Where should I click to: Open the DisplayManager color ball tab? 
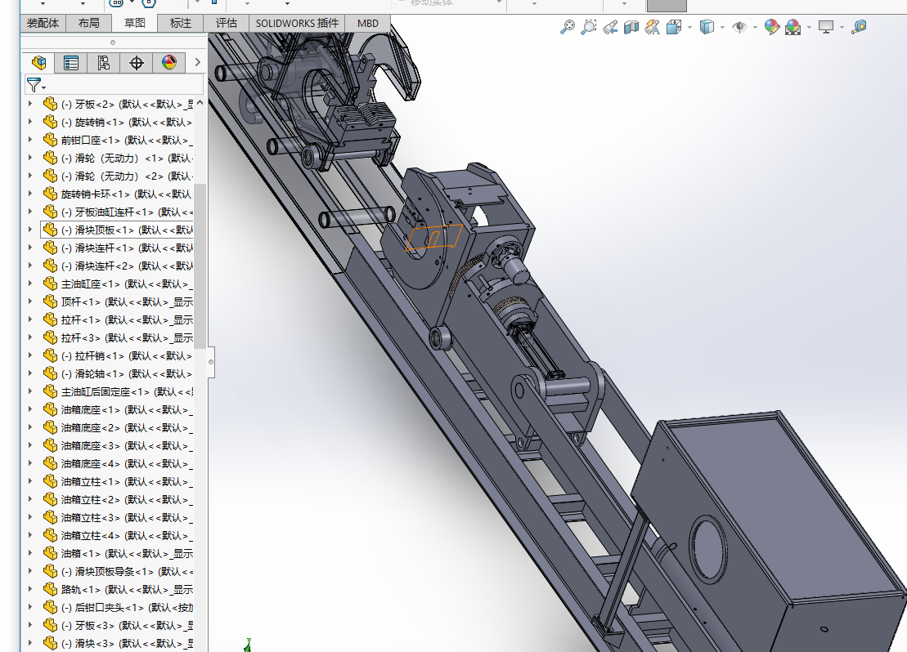click(x=168, y=63)
